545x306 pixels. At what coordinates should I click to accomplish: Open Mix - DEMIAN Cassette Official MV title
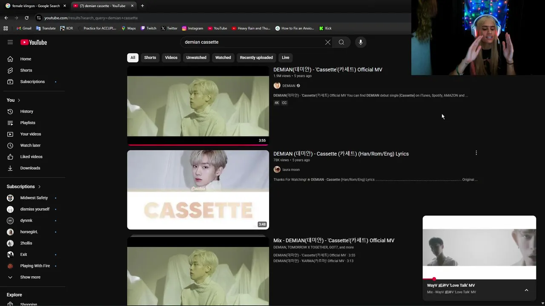[334, 241]
